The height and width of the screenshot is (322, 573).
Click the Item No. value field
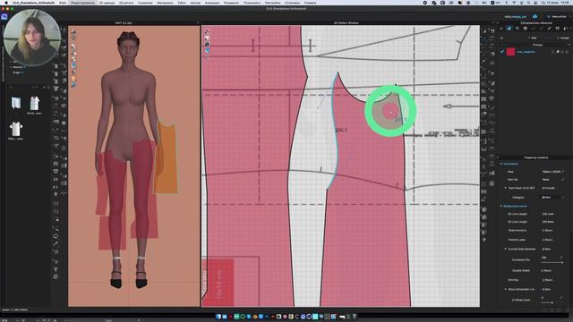pyautogui.click(x=552, y=179)
